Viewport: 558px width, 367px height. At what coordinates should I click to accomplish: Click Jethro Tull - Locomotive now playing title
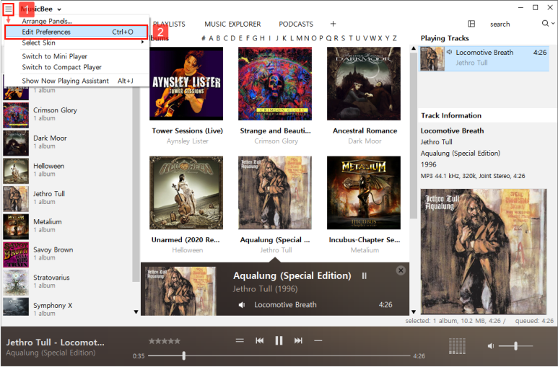[x=55, y=342]
